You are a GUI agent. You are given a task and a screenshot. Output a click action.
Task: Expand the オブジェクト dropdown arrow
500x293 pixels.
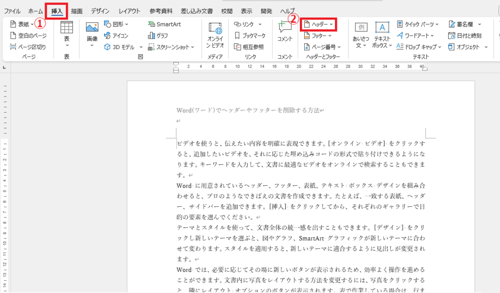[x=486, y=47]
